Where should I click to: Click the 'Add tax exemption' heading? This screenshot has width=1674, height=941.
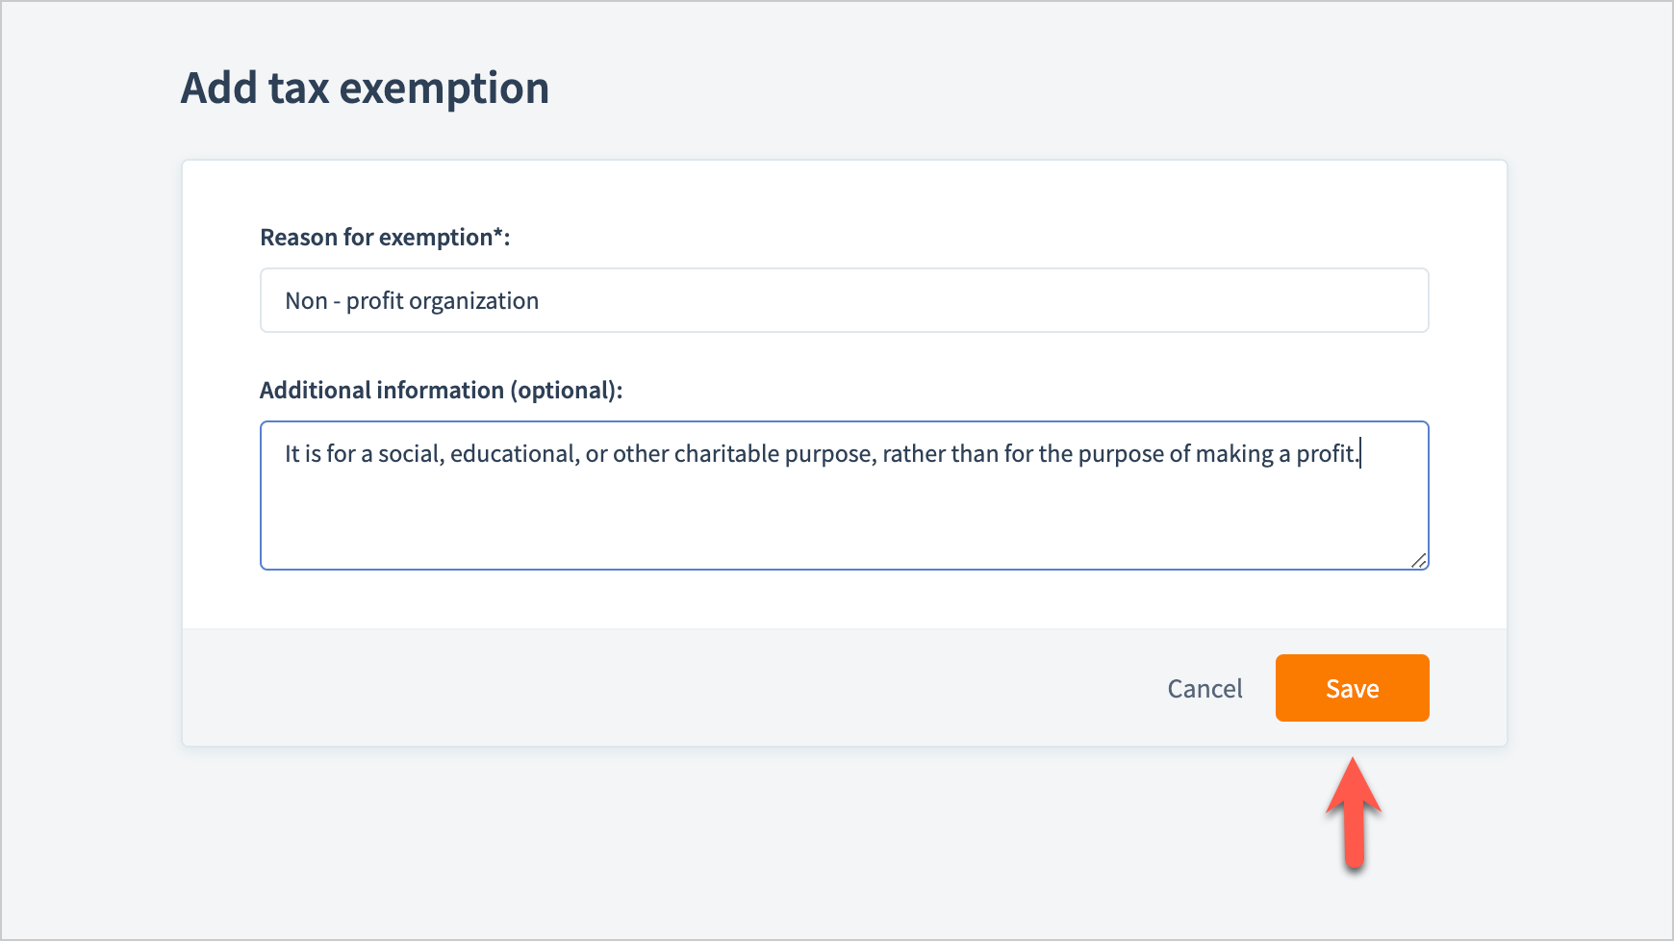tap(365, 89)
